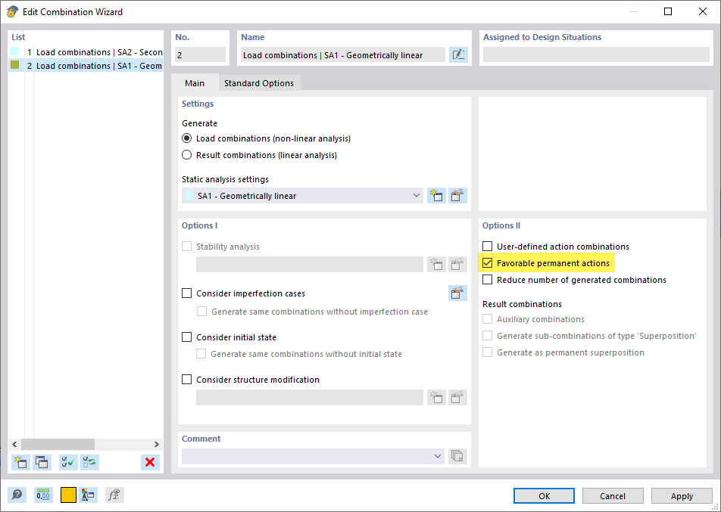Delete selected item with red X icon
This screenshot has height=512, width=721.
point(150,462)
